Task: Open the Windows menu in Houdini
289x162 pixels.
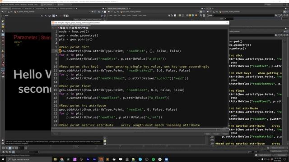Action: pyautogui.click(x=23, y=4)
